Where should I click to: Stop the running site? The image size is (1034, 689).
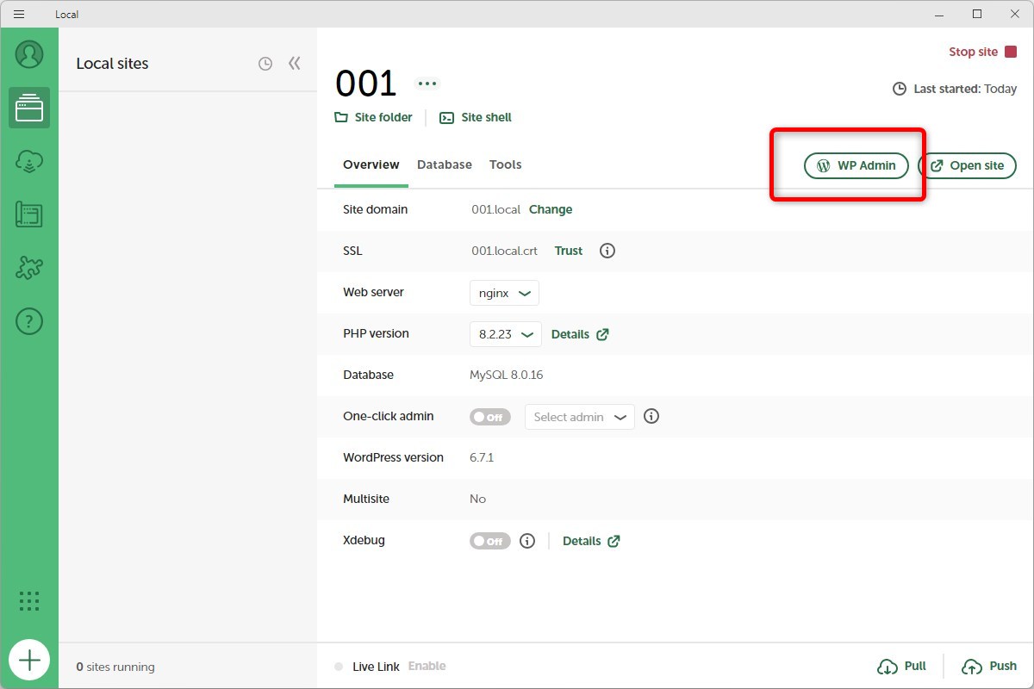click(x=982, y=52)
